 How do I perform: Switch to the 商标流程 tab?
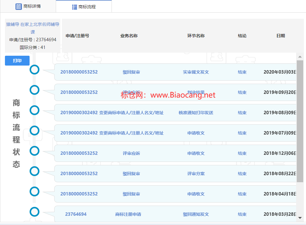click(x=84, y=7)
